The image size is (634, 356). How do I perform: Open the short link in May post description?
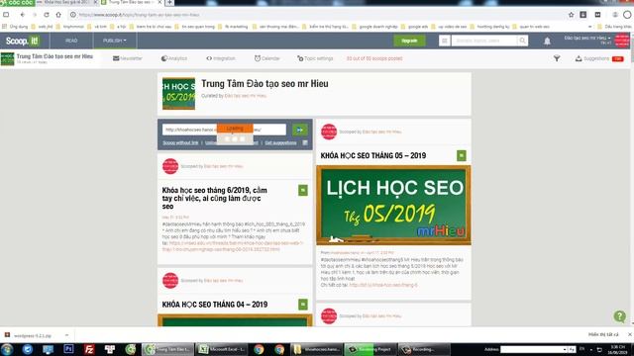383,285
